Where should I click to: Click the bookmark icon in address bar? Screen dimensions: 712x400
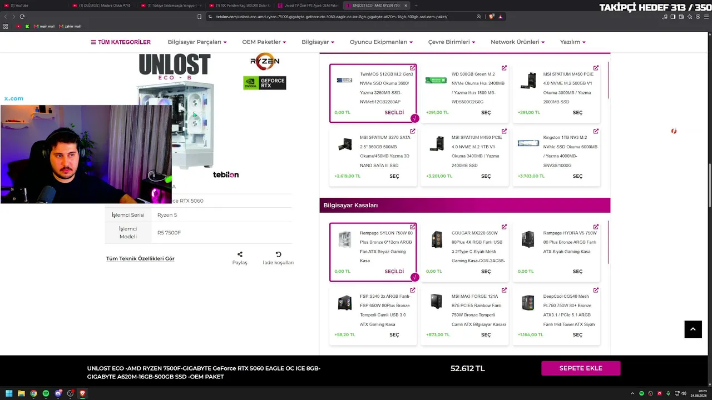tap(199, 17)
